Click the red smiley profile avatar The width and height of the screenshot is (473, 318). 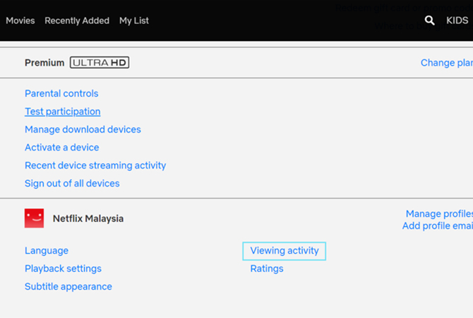pos(34,218)
